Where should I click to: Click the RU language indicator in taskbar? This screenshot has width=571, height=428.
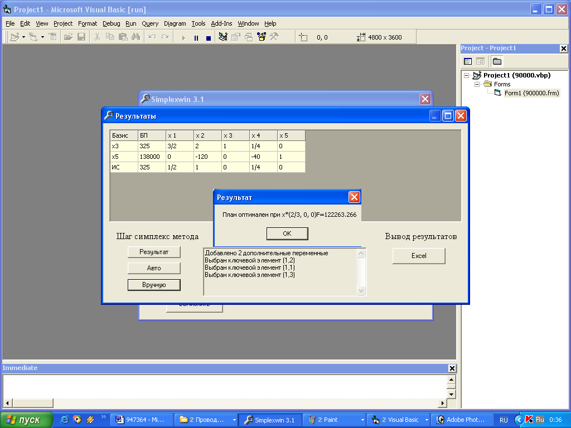click(x=504, y=420)
